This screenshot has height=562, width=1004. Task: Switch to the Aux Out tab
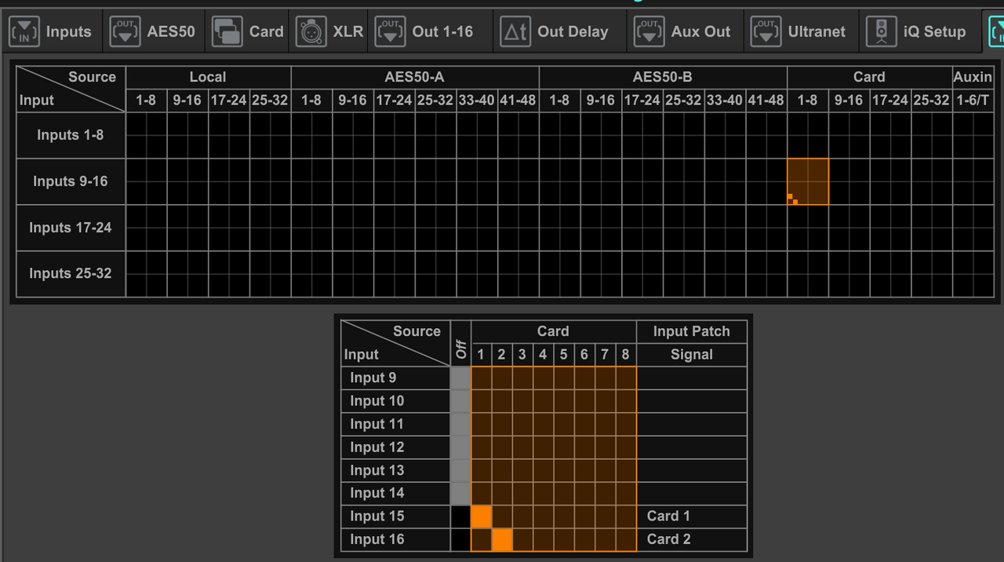pos(686,32)
